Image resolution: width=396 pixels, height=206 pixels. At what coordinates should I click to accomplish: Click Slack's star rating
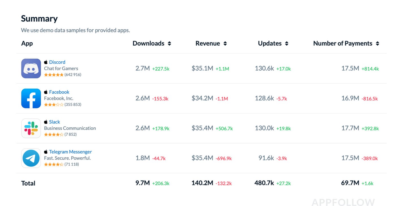pyautogui.click(x=54, y=134)
